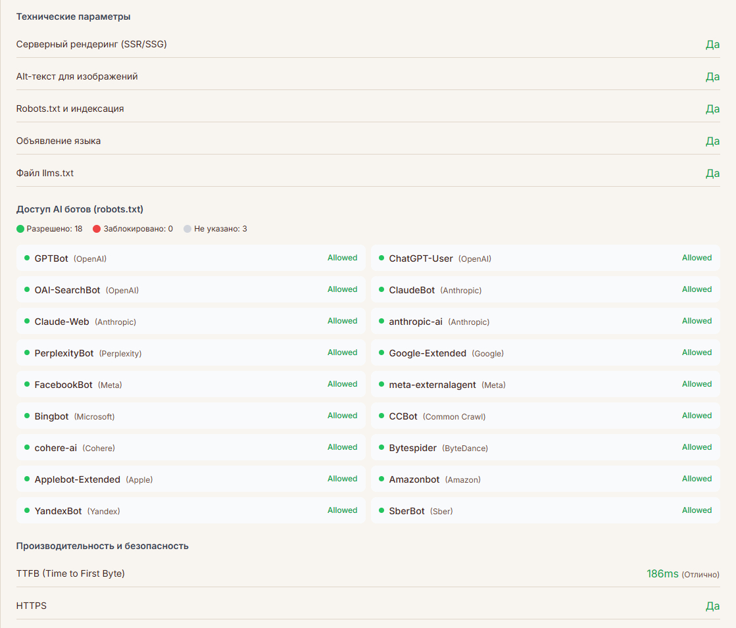Click the Allowed status of ClaudeBot

[x=697, y=289]
